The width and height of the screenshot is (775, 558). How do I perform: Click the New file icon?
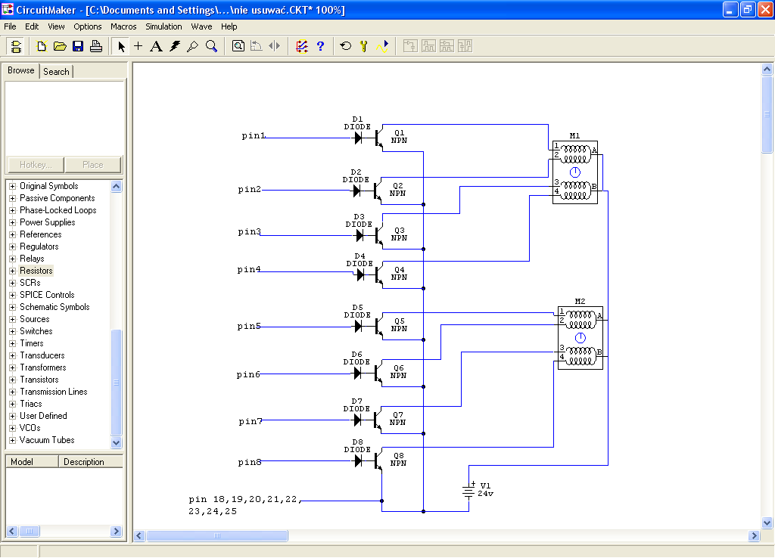click(x=42, y=46)
